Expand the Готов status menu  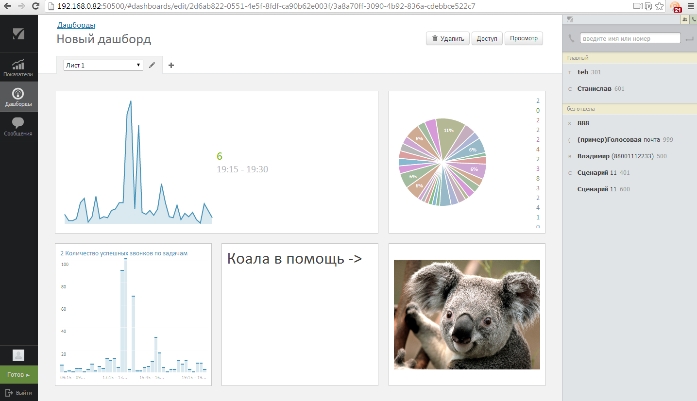click(x=18, y=375)
